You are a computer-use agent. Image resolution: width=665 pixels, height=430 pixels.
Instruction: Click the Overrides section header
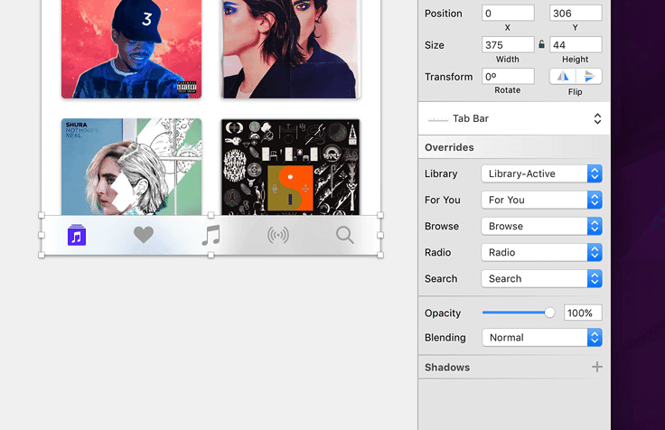pyautogui.click(x=514, y=147)
